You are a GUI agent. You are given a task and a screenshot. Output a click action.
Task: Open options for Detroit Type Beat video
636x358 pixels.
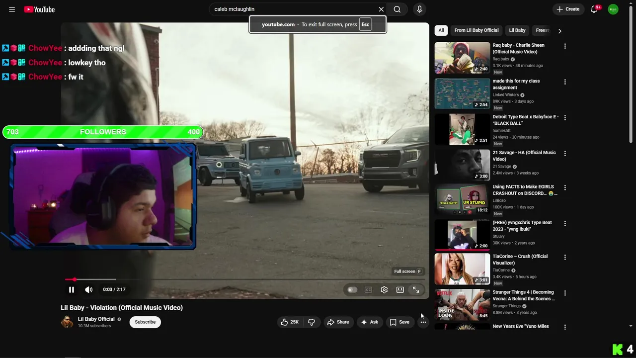point(565,118)
